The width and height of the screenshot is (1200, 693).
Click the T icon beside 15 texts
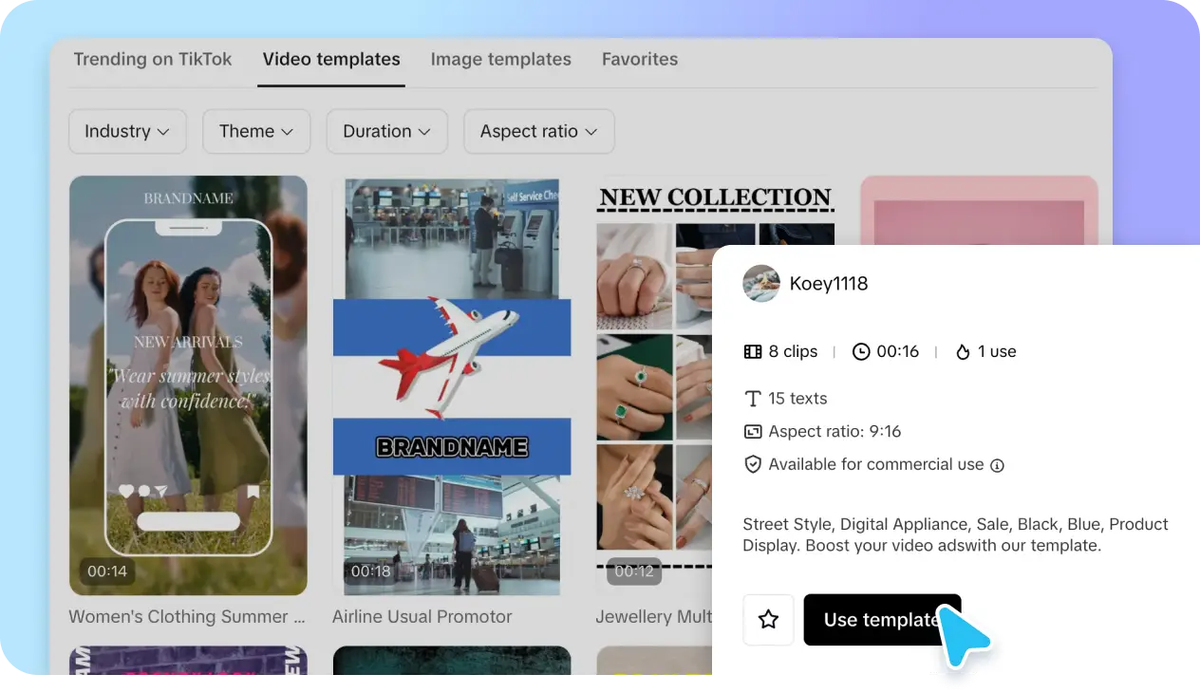753,398
